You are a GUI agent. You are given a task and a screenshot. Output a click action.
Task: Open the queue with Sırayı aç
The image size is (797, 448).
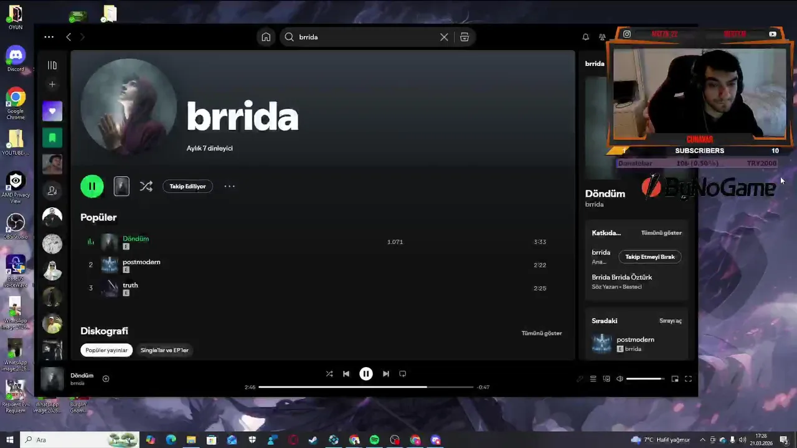[x=671, y=321]
